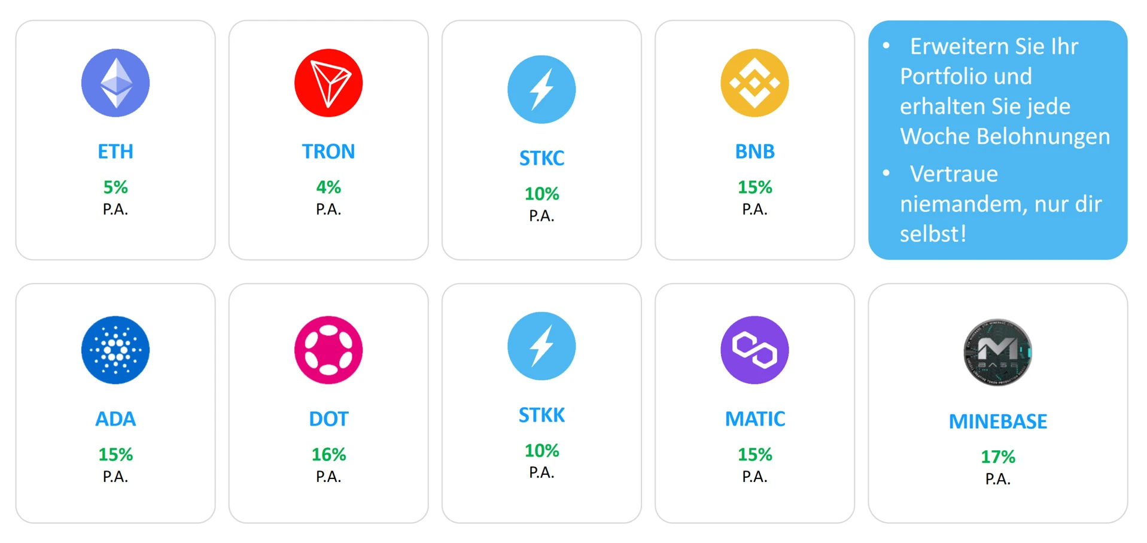1147x543 pixels.
Task: Click the Ethereum diamond logo icon
Action: pos(115,83)
